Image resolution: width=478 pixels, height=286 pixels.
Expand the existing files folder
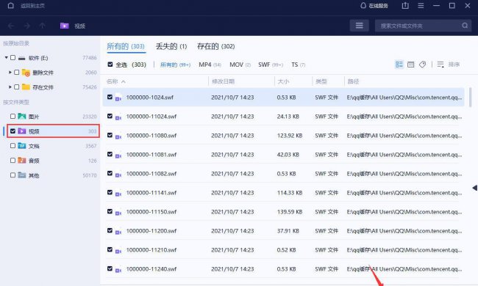pos(10,87)
